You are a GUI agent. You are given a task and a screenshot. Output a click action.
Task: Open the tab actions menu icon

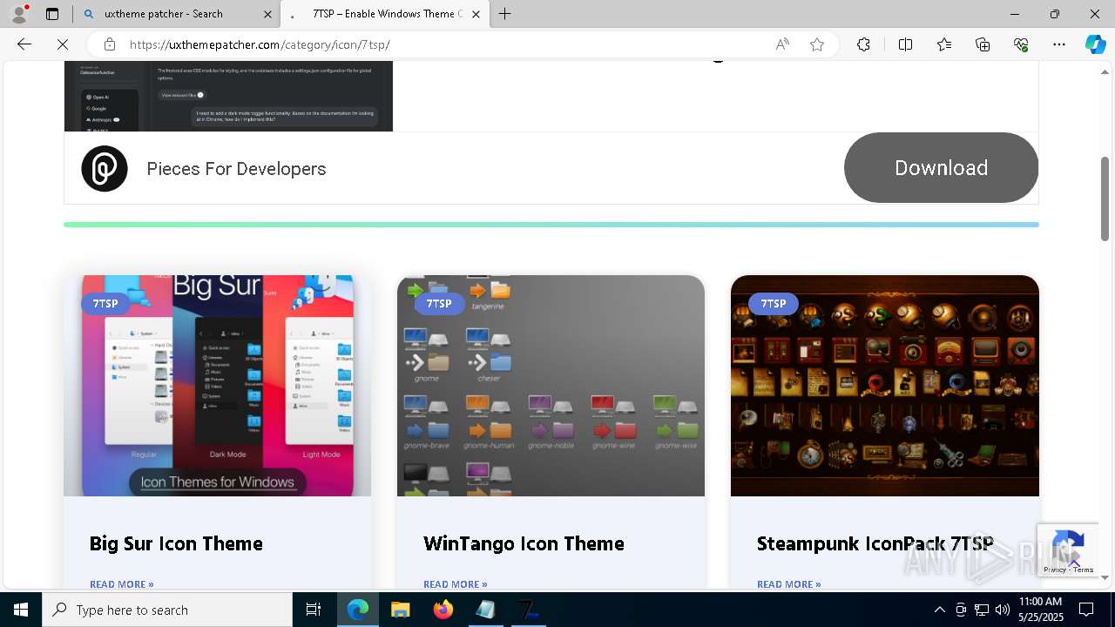click(52, 14)
